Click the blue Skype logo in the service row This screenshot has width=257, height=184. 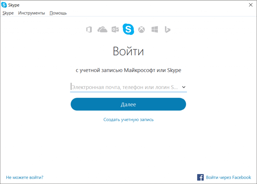coord(128,29)
